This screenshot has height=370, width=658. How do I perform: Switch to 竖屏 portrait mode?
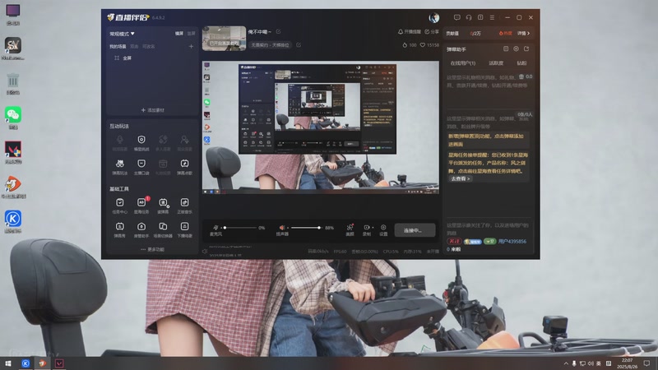click(x=192, y=34)
